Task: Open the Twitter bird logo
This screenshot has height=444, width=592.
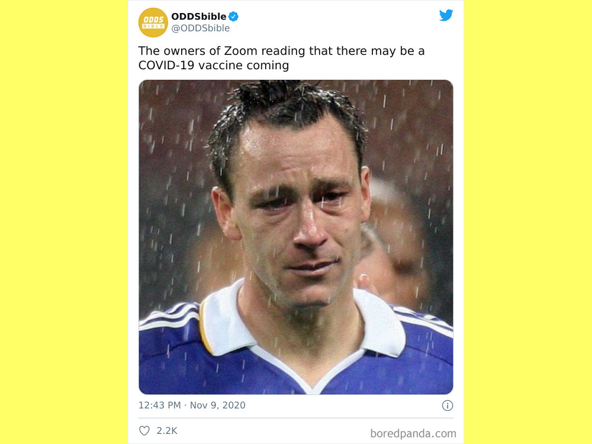Action: 446,15
